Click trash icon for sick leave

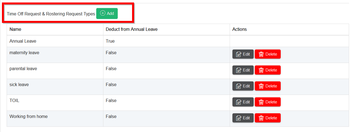pyautogui.click(x=261, y=86)
